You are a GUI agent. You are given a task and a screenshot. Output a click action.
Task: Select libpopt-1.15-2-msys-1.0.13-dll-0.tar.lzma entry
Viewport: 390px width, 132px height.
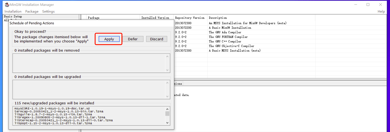pos(53,123)
